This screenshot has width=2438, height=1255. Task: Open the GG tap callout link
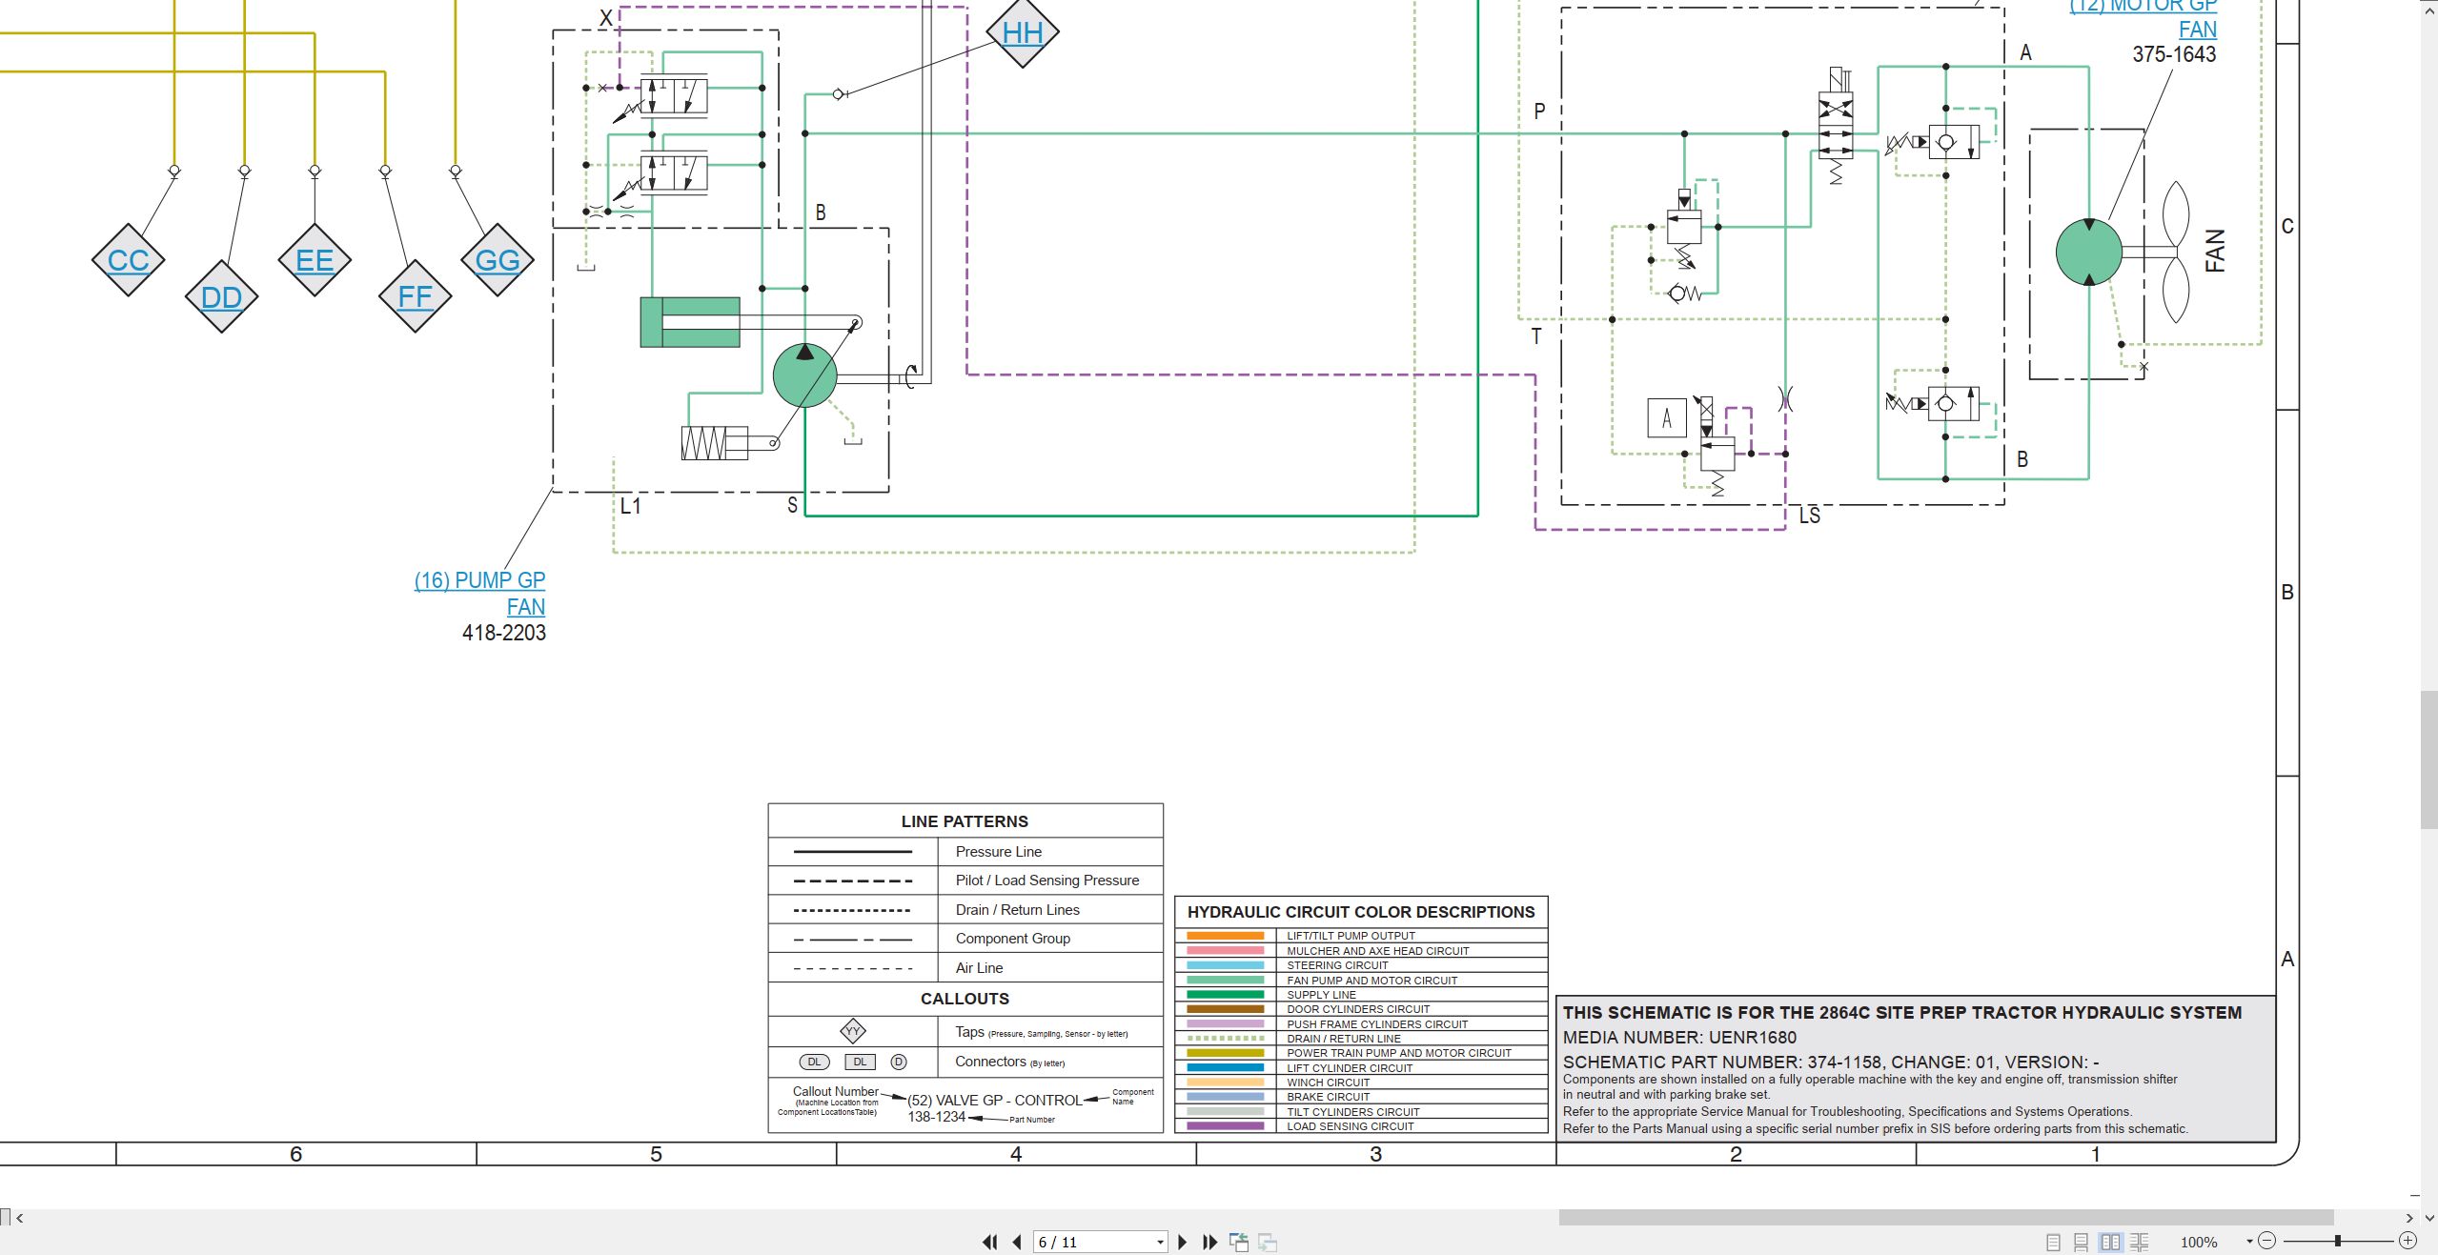pos(498,260)
